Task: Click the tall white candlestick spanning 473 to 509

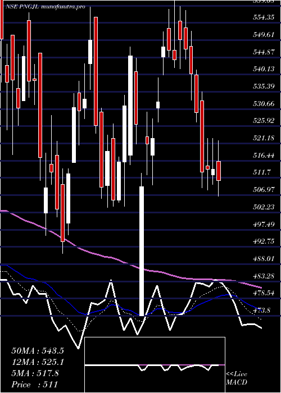Action: point(142,251)
